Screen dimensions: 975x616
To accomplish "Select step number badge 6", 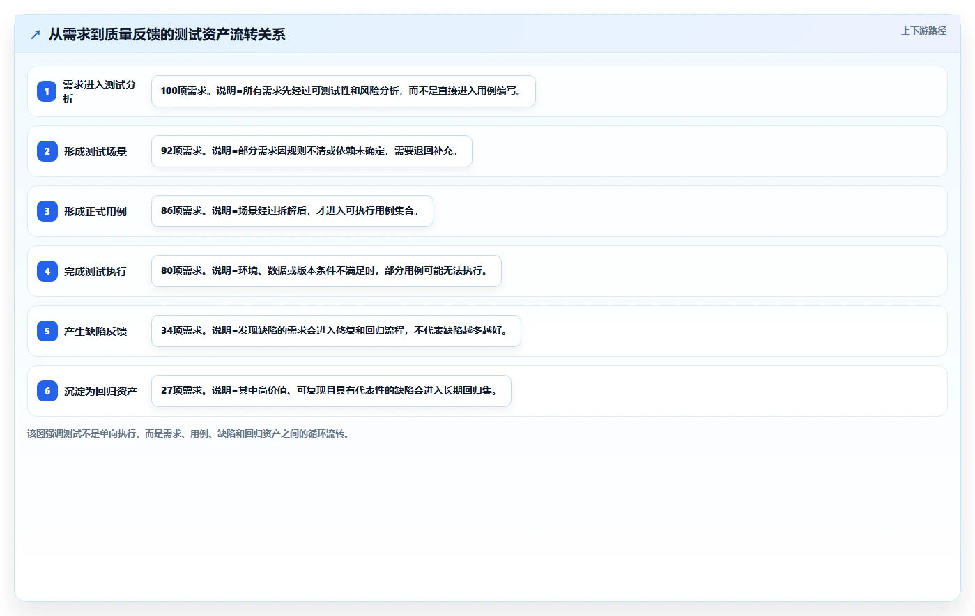I will [x=47, y=391].
